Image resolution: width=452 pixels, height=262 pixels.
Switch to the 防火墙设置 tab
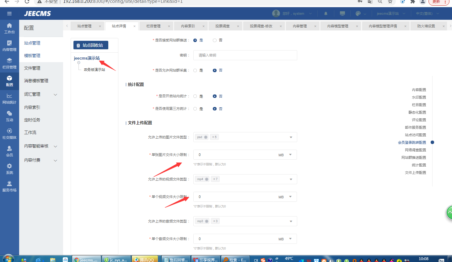coord(426,26)
